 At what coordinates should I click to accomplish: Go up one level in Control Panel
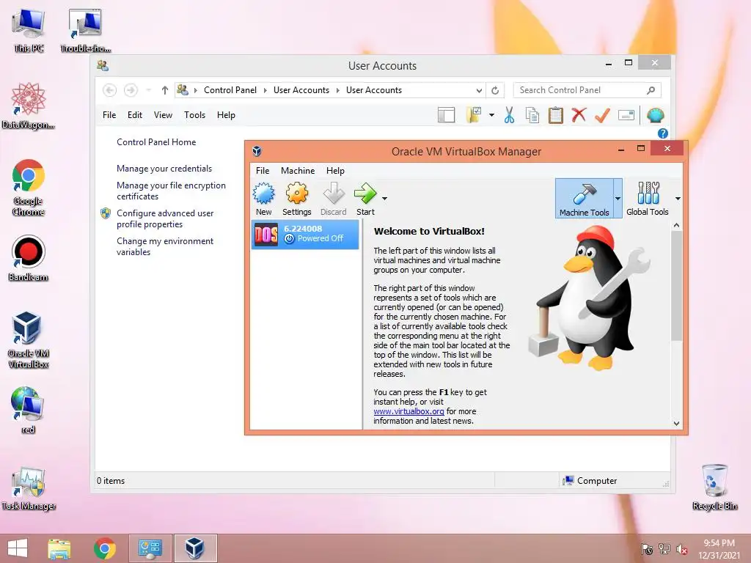[x=165, y=90]
